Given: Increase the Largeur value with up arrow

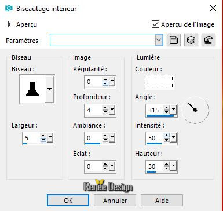Looking at the screenshot, I should pos(43,136).
